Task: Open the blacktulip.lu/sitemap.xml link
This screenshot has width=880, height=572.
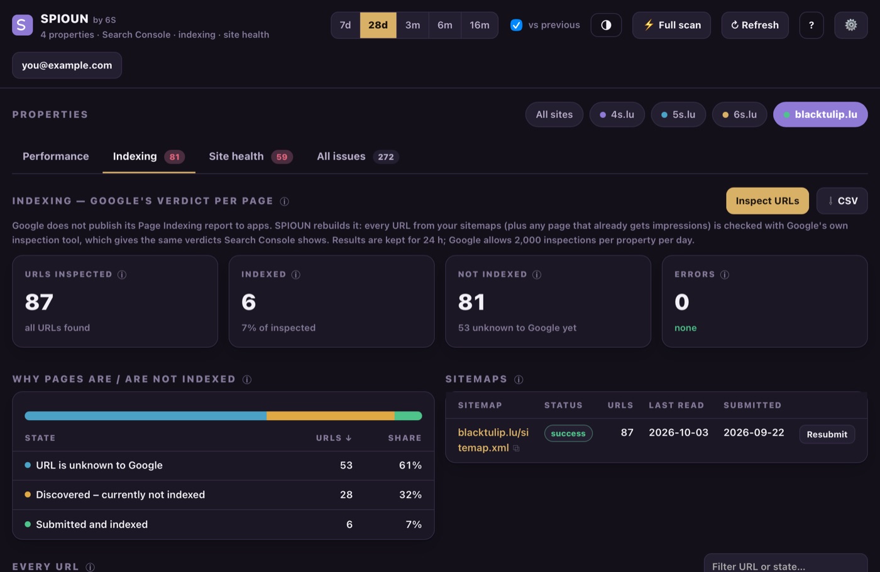Action: (493, 440)
